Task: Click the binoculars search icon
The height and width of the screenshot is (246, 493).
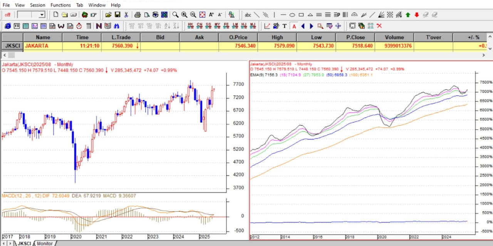Action: tap(117, 26)
